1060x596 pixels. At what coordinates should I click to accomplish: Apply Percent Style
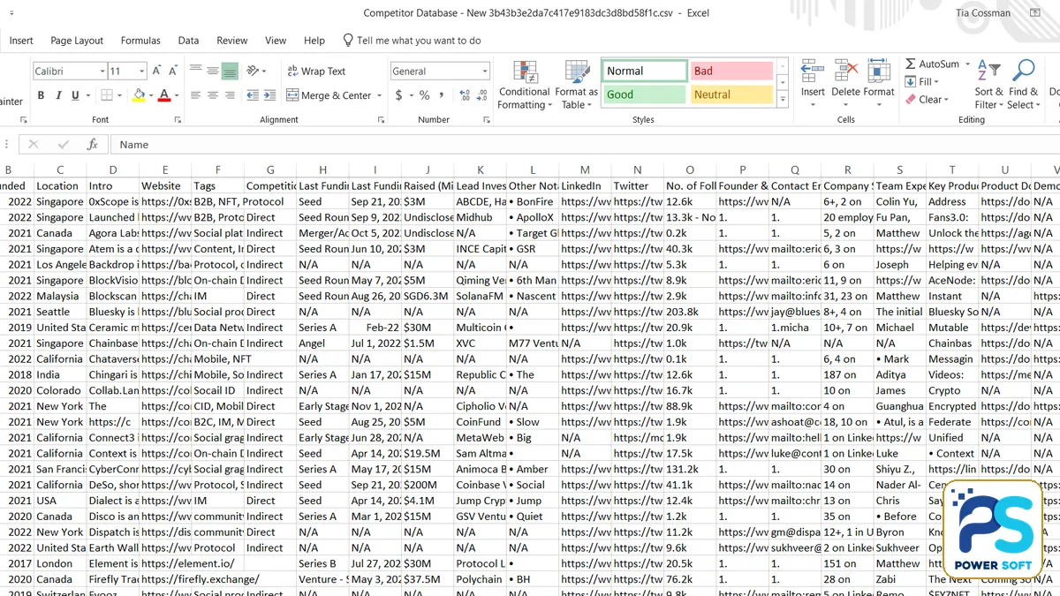pyautogui.click(x=425, y=95)
